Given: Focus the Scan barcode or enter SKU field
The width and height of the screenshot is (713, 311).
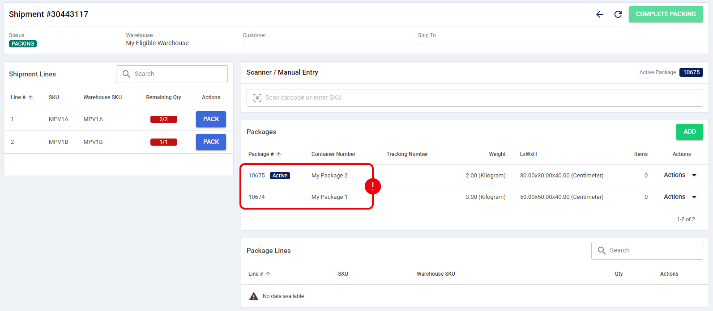Looking at the screenshot, I should pos(474,98).
